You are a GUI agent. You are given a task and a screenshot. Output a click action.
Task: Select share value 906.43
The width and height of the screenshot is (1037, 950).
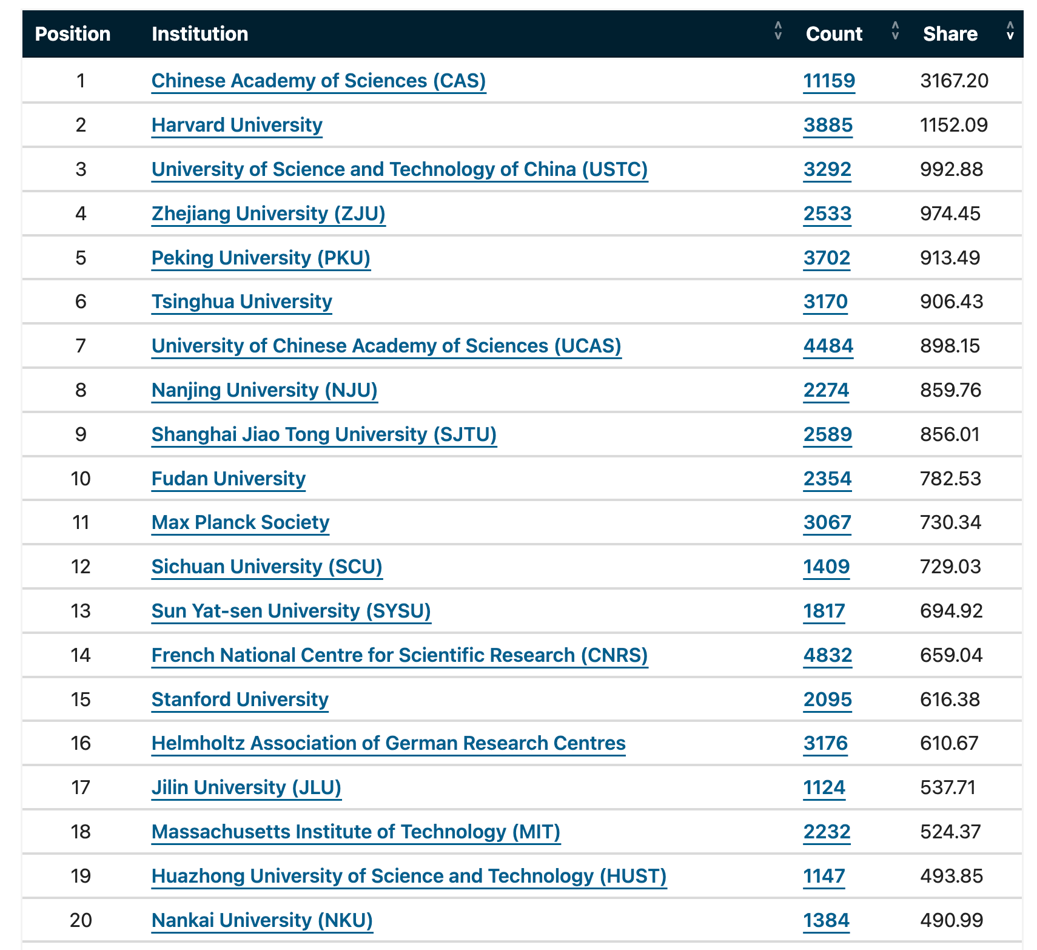coord(951,302)
